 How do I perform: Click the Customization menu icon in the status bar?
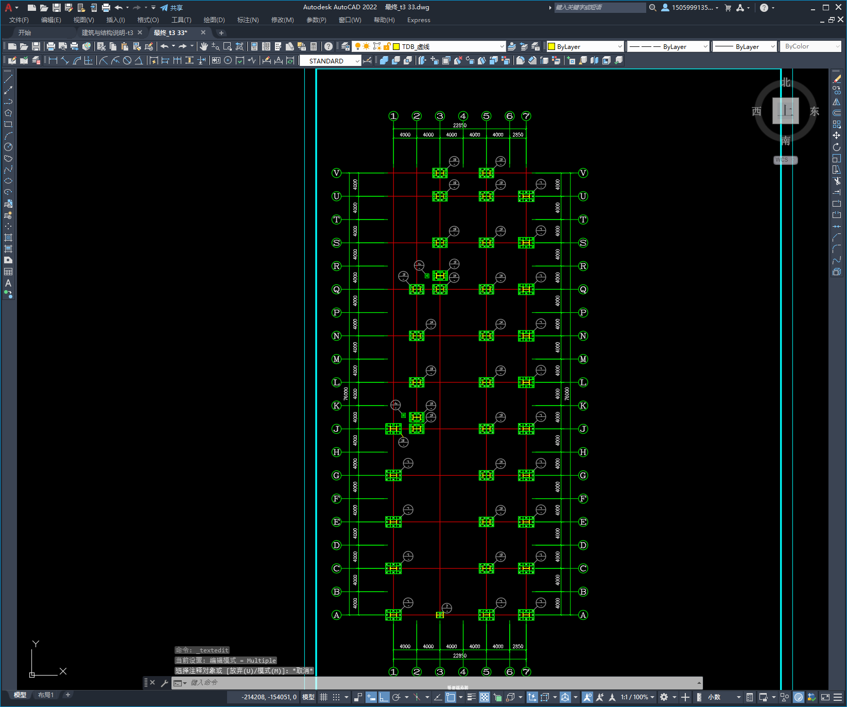click(838, 697)
